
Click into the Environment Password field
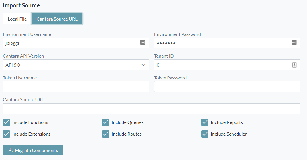click(222, 43)
